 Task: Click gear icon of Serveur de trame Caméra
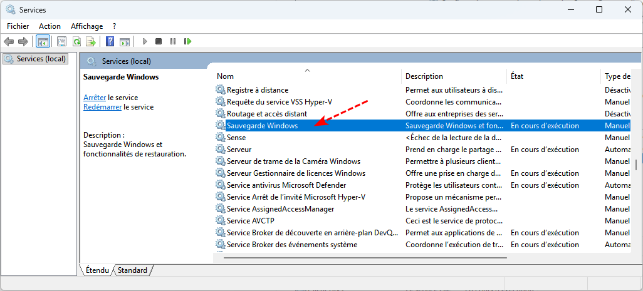click(221, 161)
